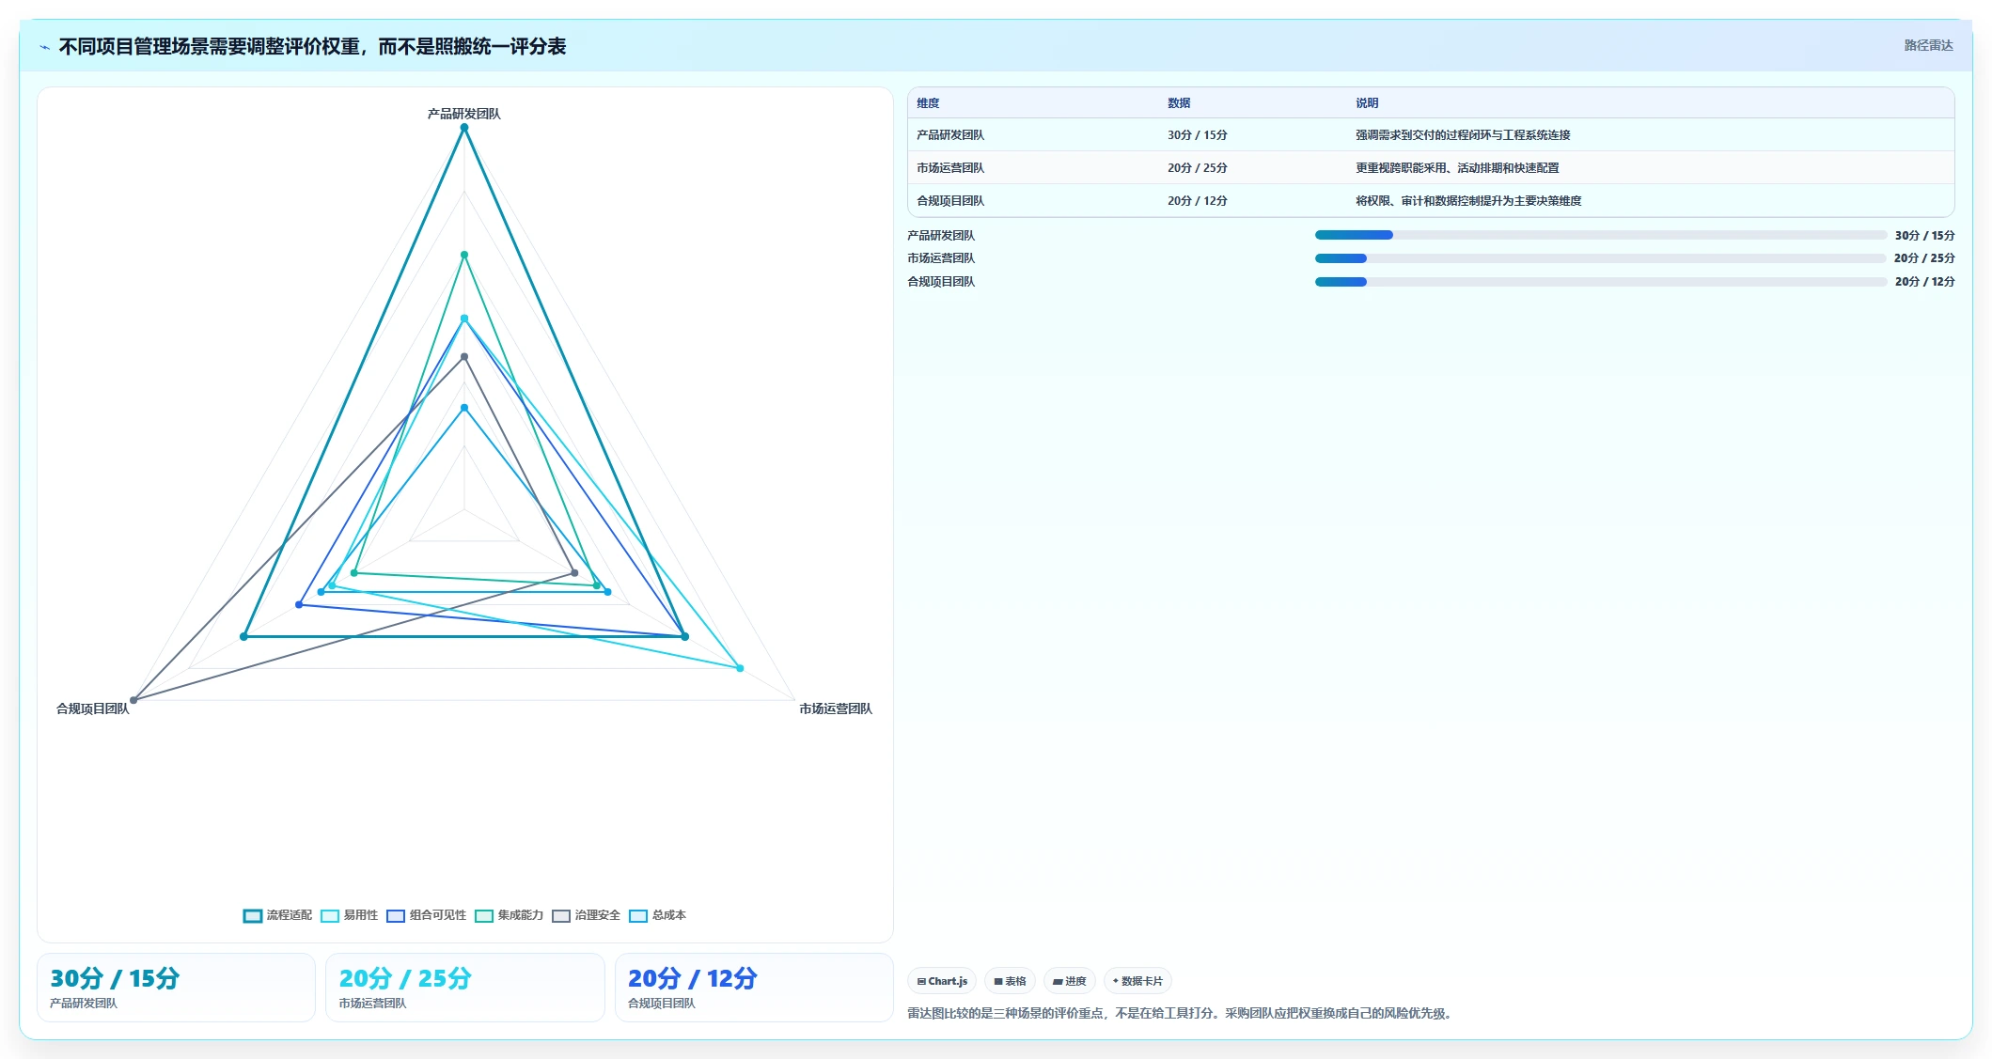Click the Chart.js tag chip
The width and height of the screenshot is (1992, 1059).
pyautogui.click(x=942, y=981)
